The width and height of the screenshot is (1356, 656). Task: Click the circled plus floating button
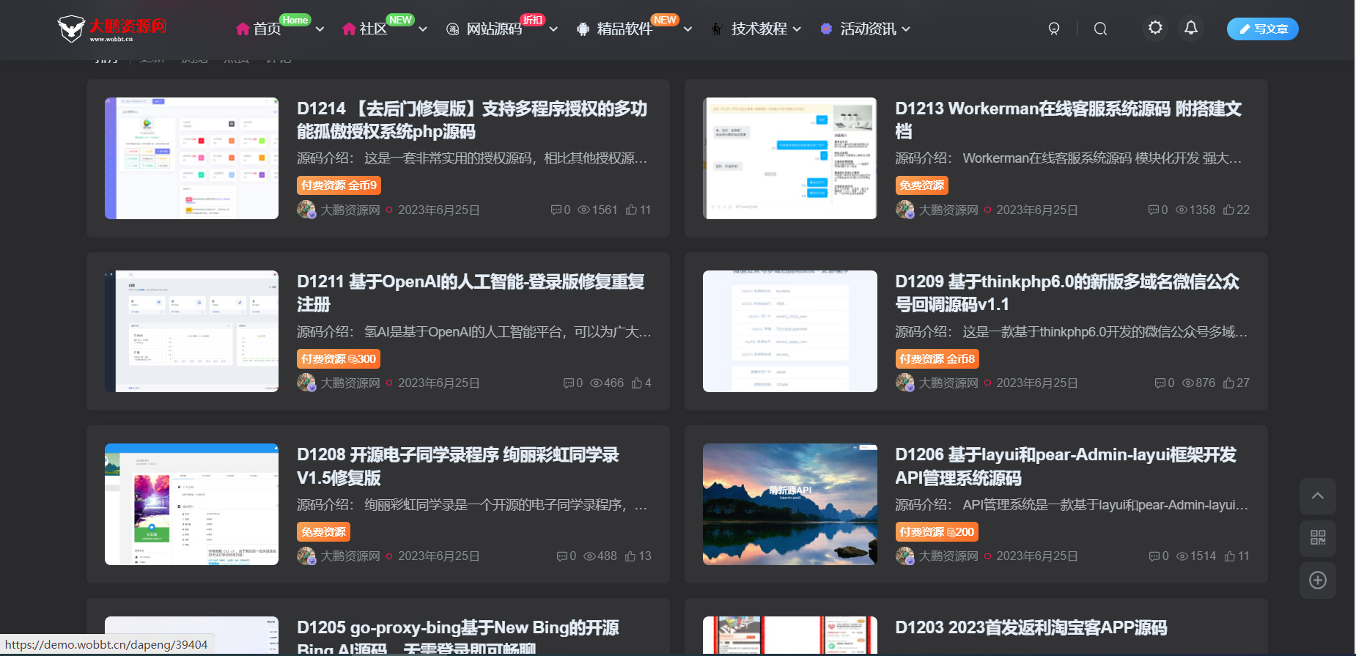(x=1317, y=581)
